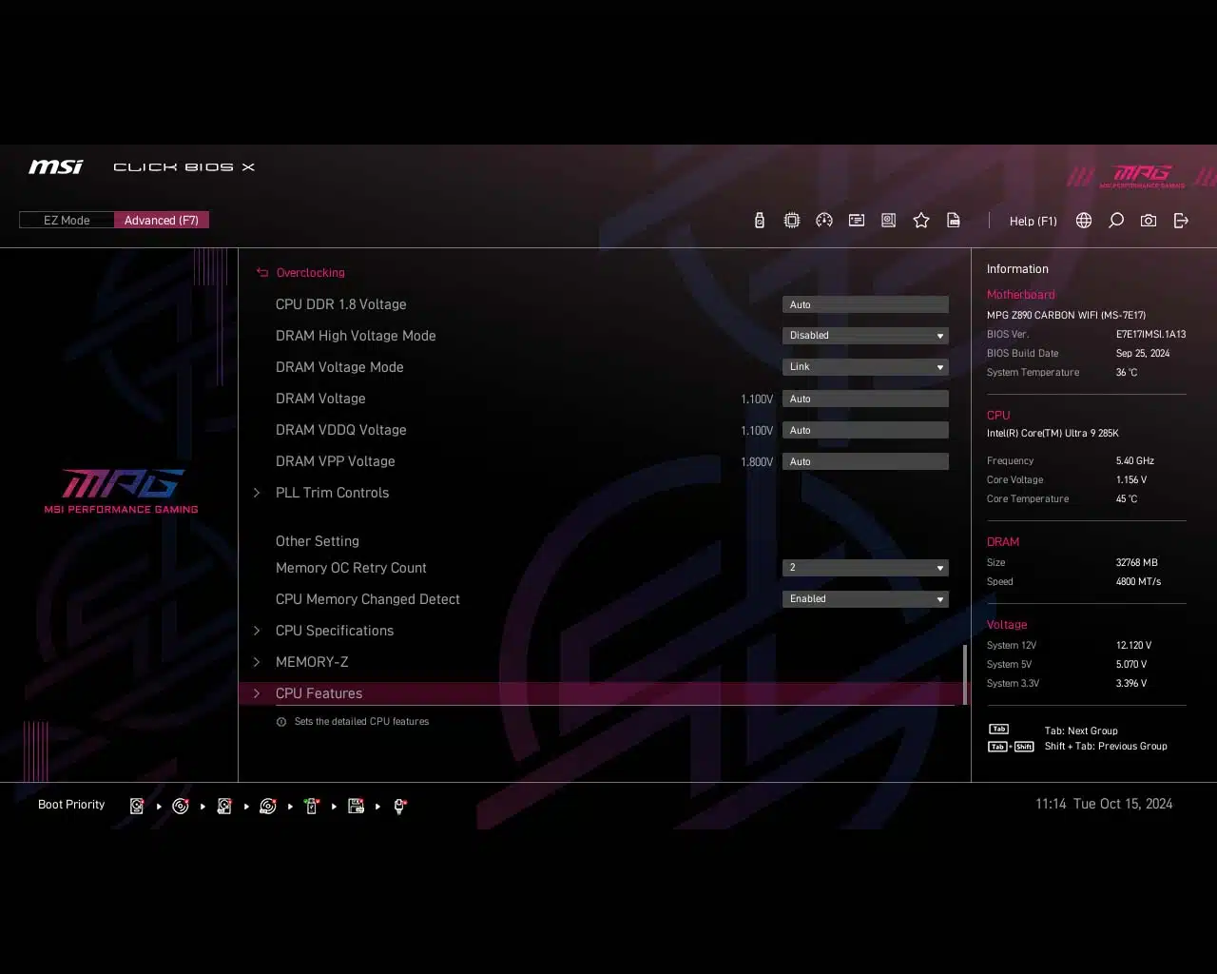The width and height of the screenshot is (1217, 974).
Task: Select the network plug boot device icon
Action: click(x=399, y=806)
